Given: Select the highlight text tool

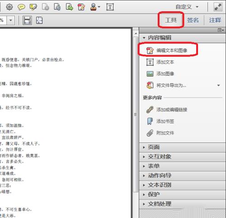Looking at the screenshot, I should pos(33,7).
